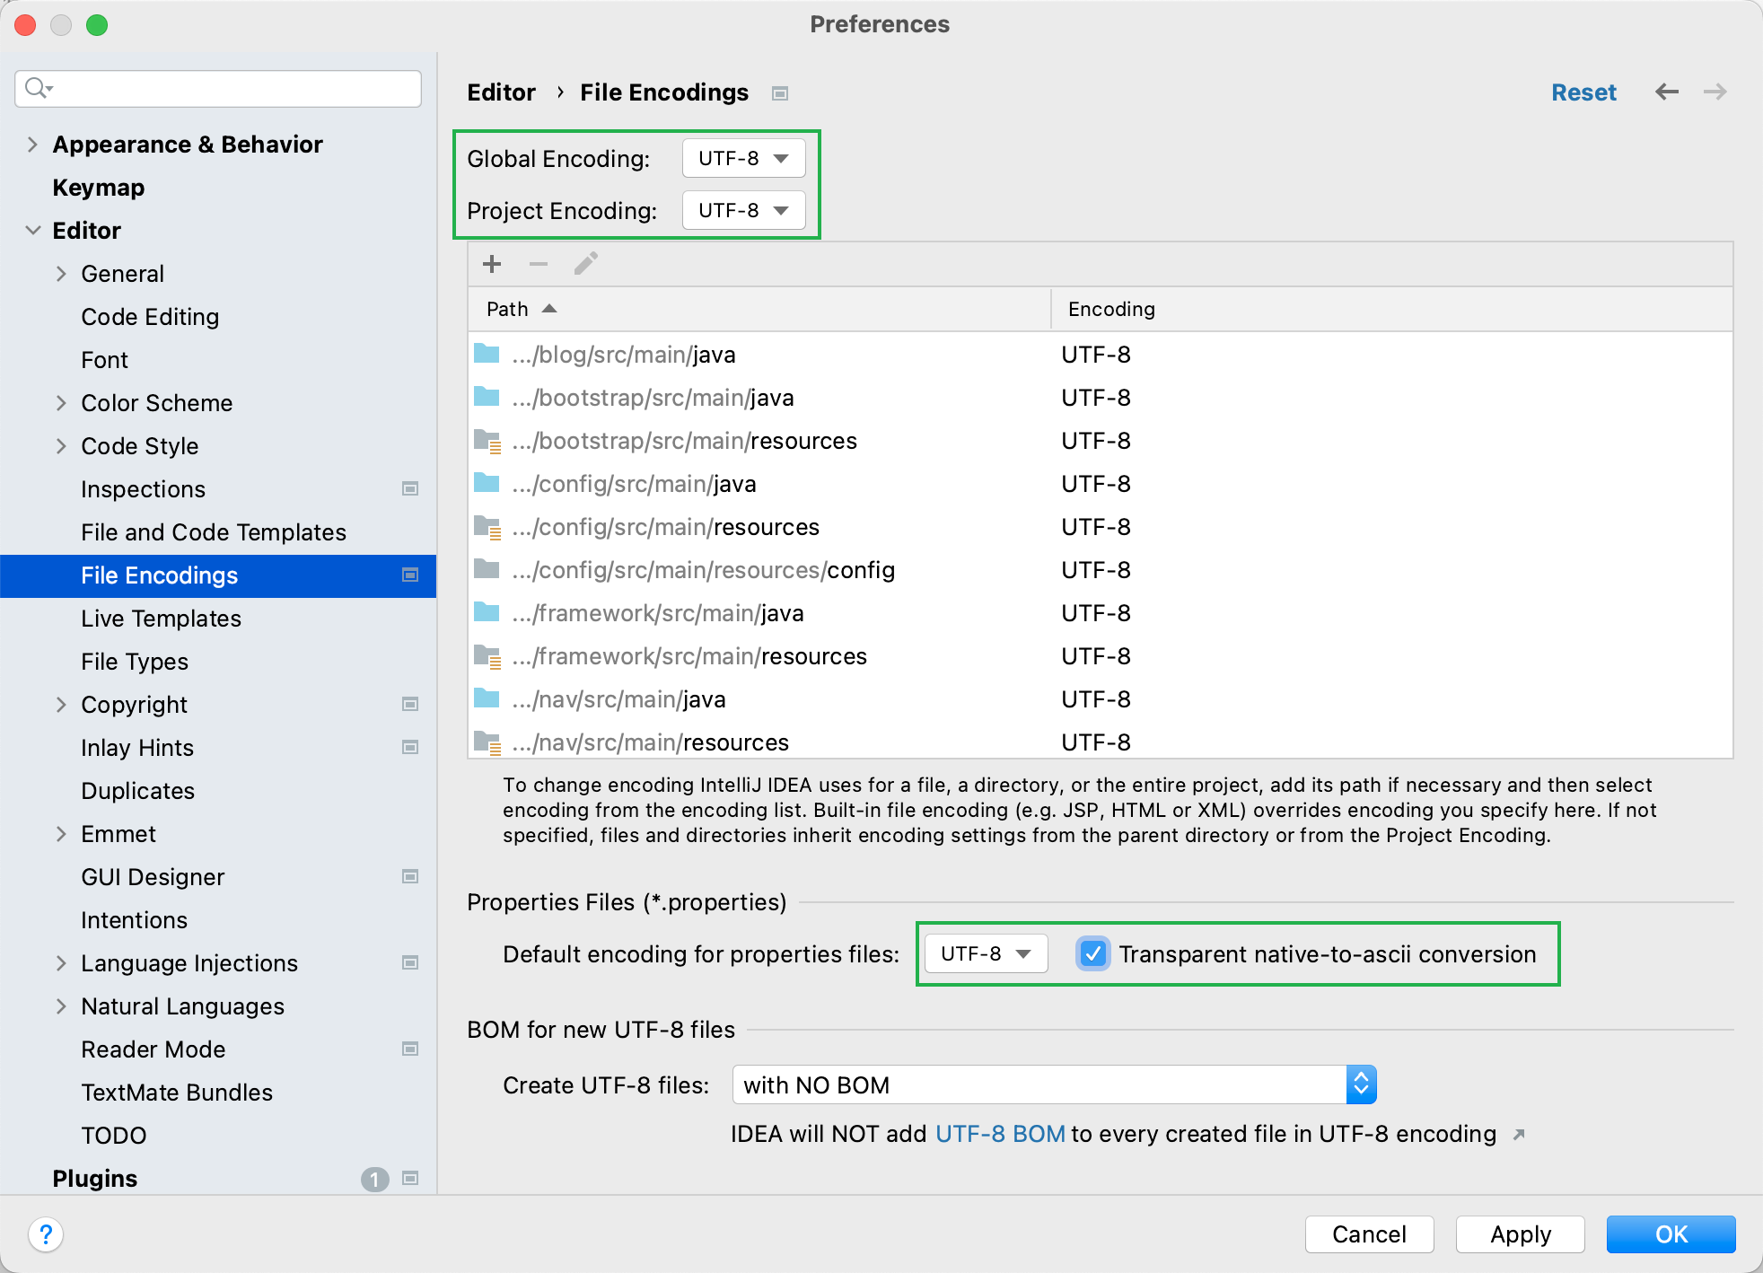The width and height of the screenshot is (1763, 1273).
Task: Open the Create UTF-8 files combo box
Action: pyautogui.click(x=1054, y=1085)
